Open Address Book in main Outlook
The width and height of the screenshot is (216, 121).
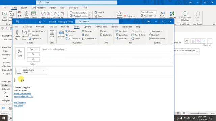coord(148,16)
